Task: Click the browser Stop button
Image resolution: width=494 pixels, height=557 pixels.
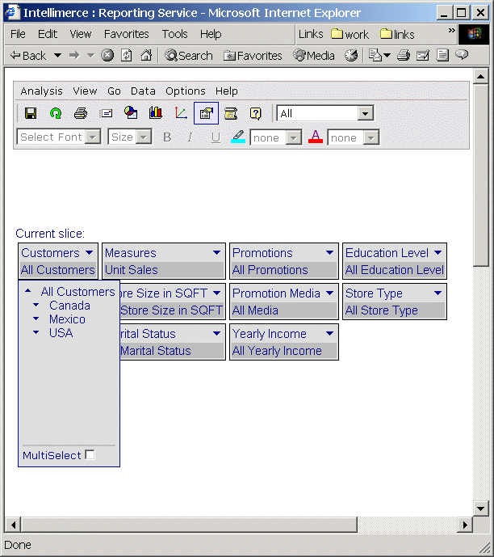Action: pyautogui.click(x=107, y=56)
